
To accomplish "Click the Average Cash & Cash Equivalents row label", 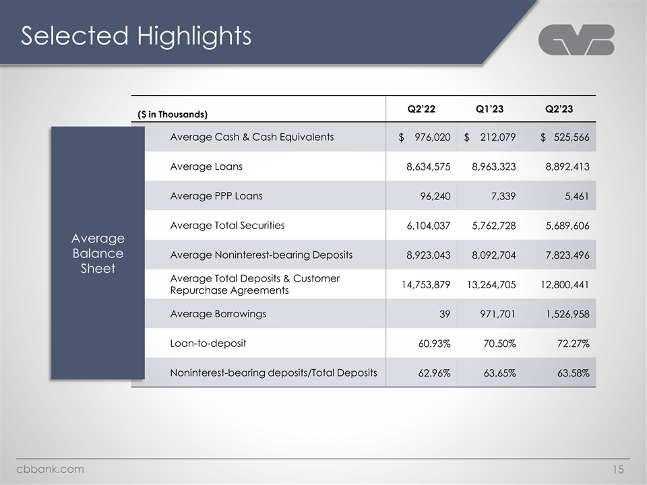I will click(251, 137).
